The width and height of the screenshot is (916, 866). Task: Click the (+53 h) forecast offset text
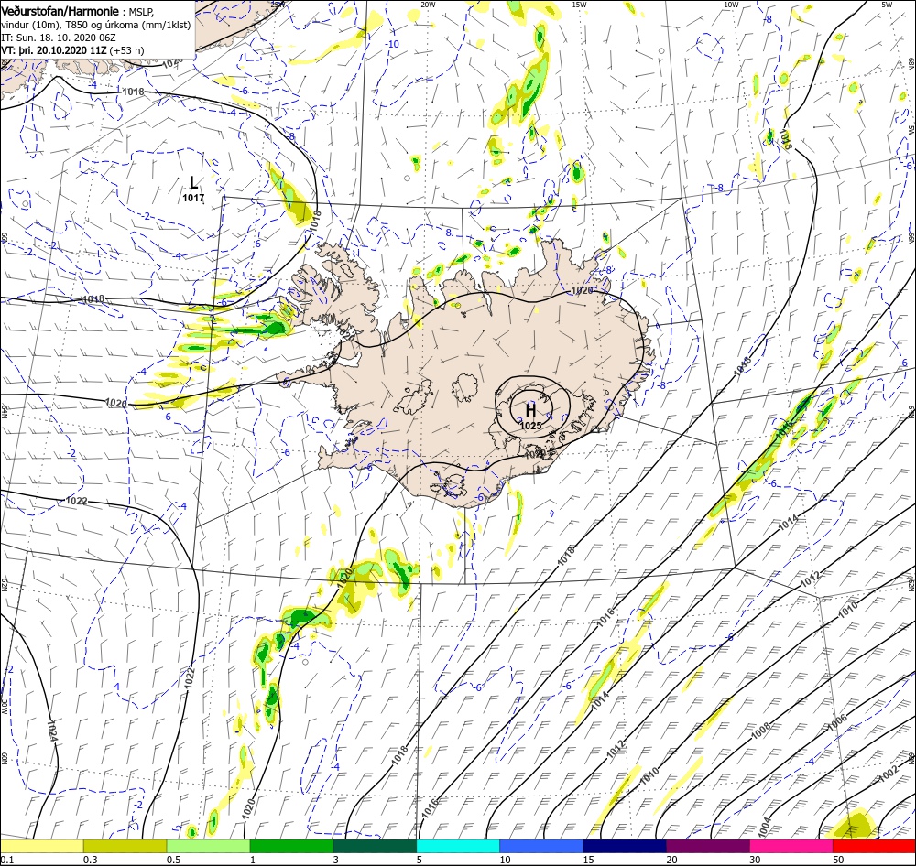[126, 50]
